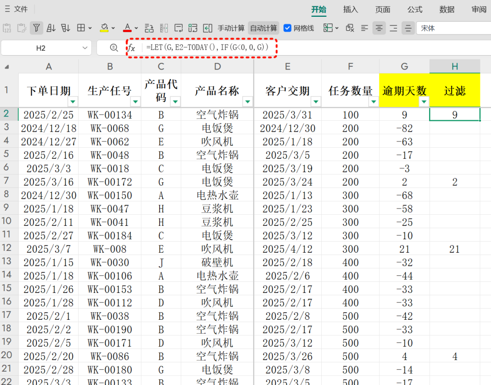Click the paste-as-values icon
This screenshot has height=385, width=491.
tap(7, 28)
